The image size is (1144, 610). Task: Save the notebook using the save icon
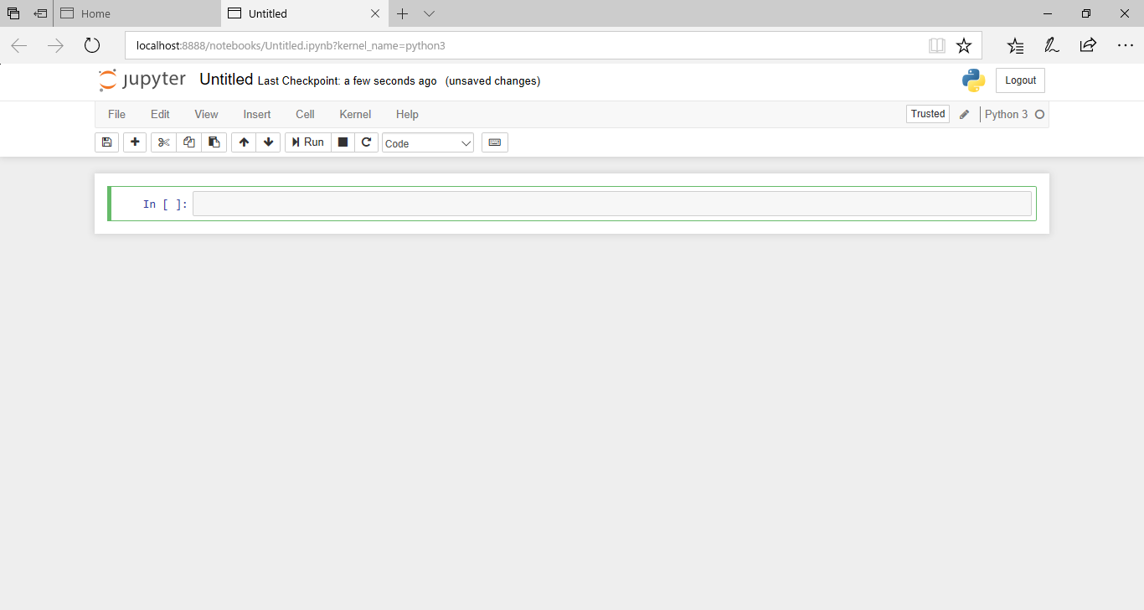[x=106, y=142]
